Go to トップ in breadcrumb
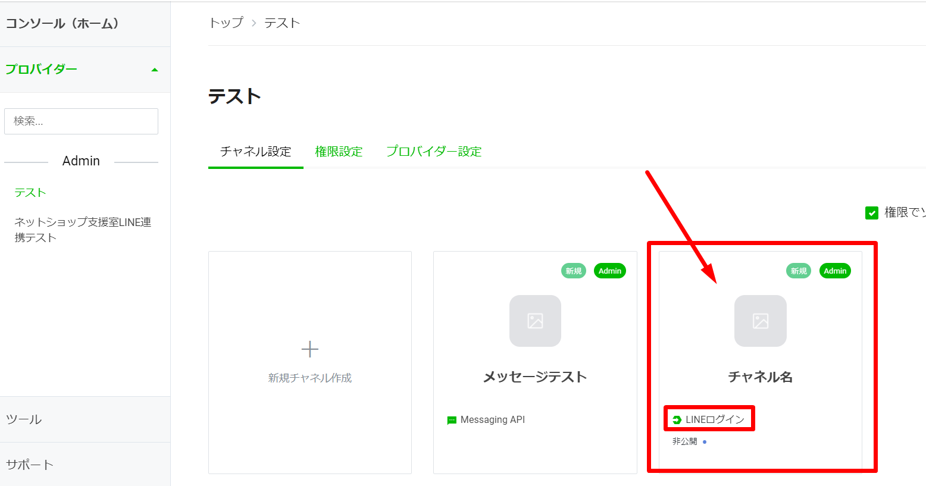 pyautogui.click(x=226, y=23)
